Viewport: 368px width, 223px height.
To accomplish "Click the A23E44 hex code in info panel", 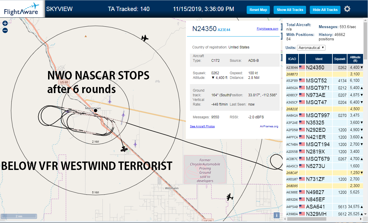I will pos(224,30).
